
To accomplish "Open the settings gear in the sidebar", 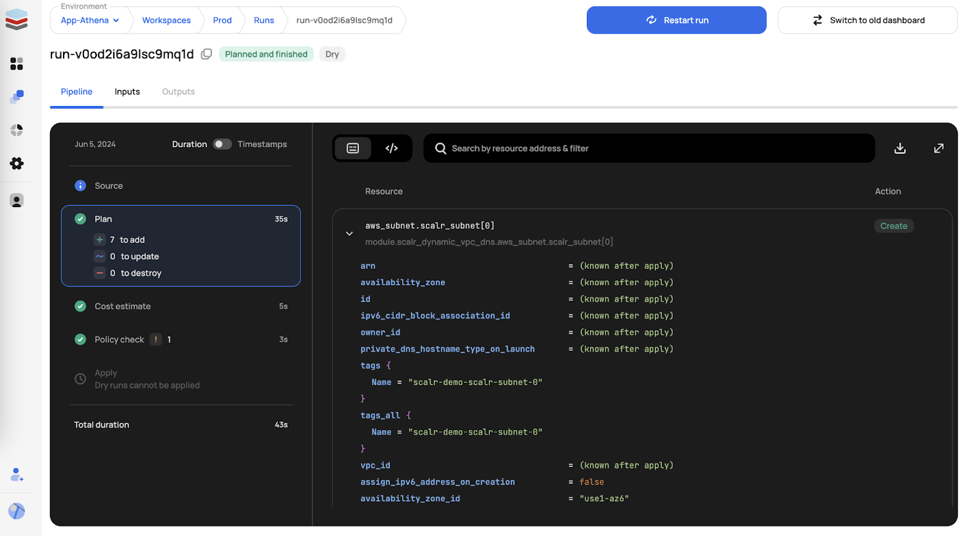I will tap(17, 164).
